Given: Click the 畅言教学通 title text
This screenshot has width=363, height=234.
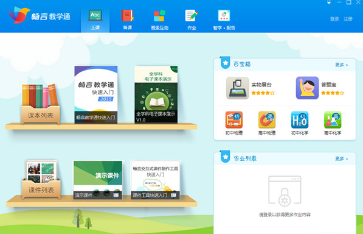Looking at the screenshot, I should coord(51,16).
